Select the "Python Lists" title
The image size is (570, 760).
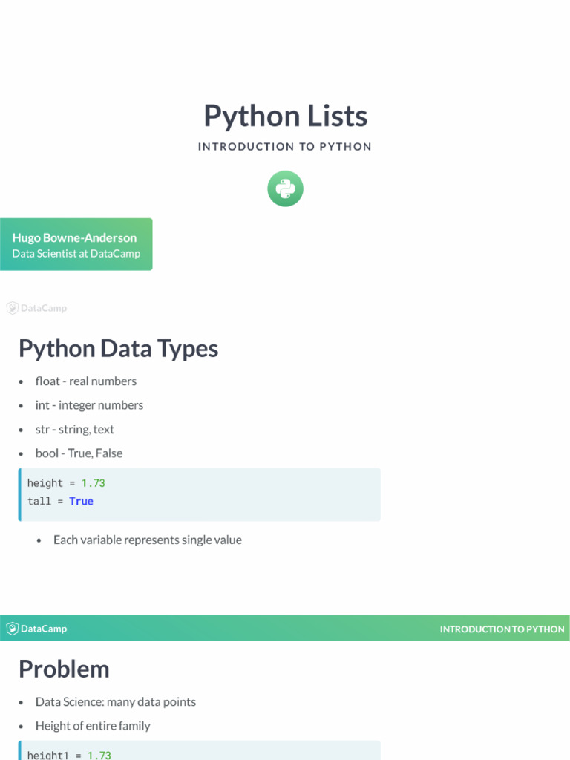(285, 117)
